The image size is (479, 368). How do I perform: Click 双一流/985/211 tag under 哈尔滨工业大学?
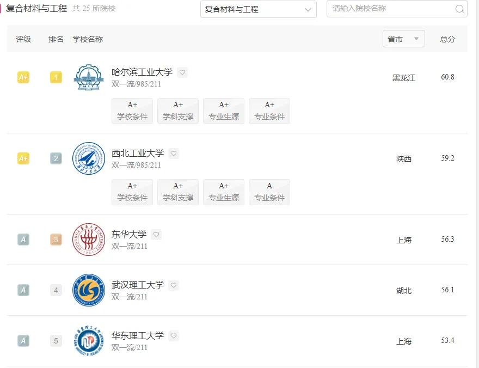pyautogui.click(x=136, y=84)
